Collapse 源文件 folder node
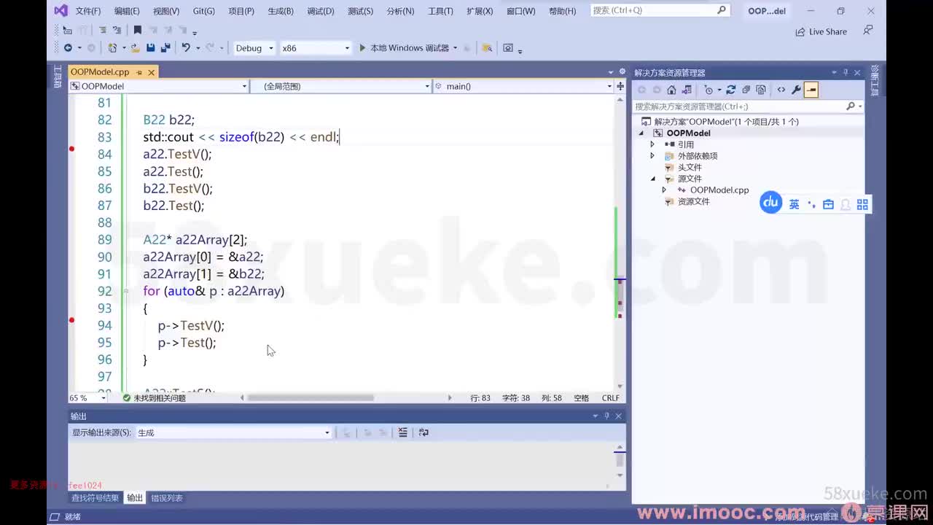933x525 pixels. click(x=652, y=179)
